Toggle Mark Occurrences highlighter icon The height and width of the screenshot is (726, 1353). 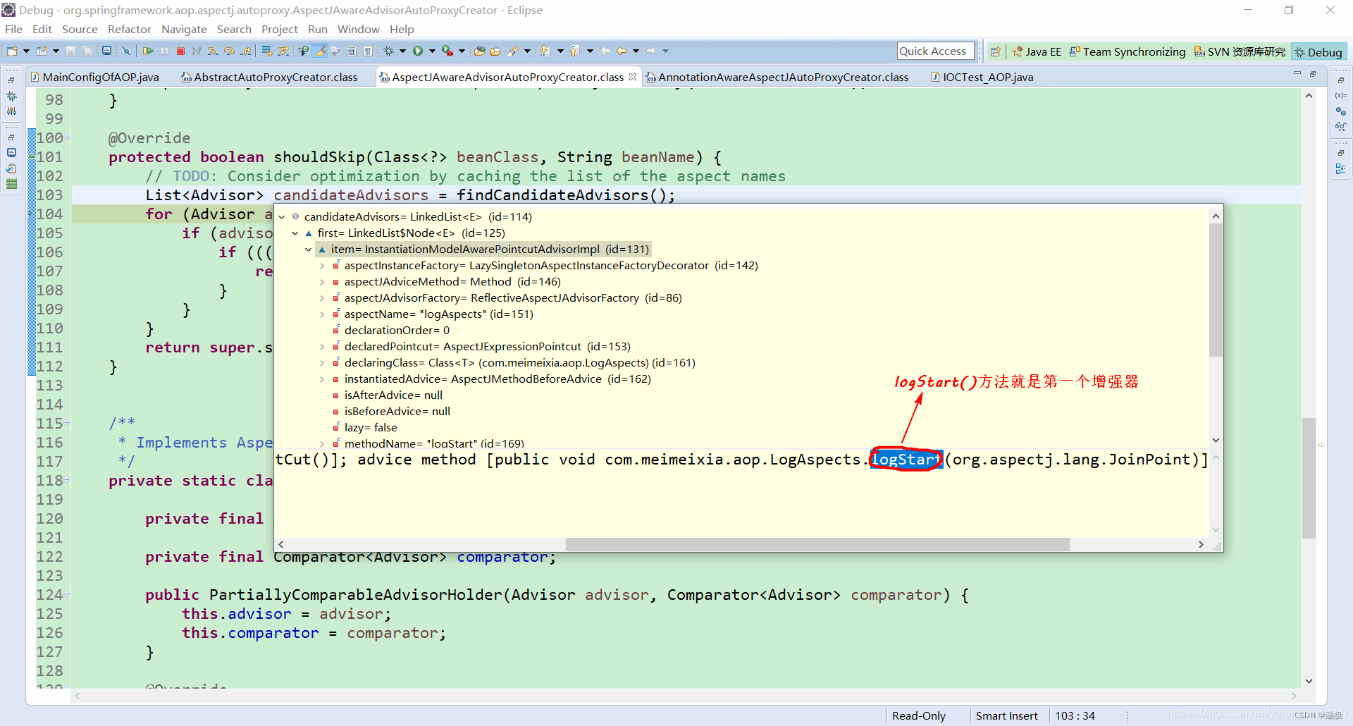pos(320,51)
